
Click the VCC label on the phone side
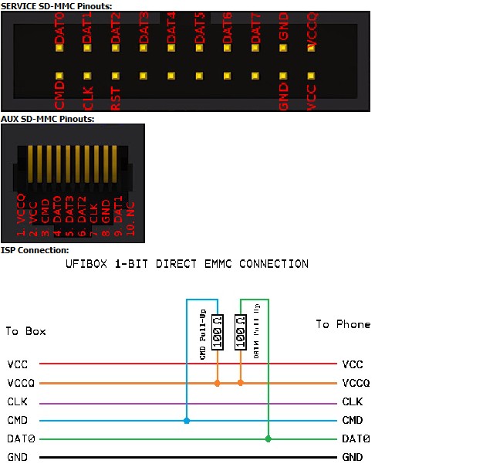353,364
